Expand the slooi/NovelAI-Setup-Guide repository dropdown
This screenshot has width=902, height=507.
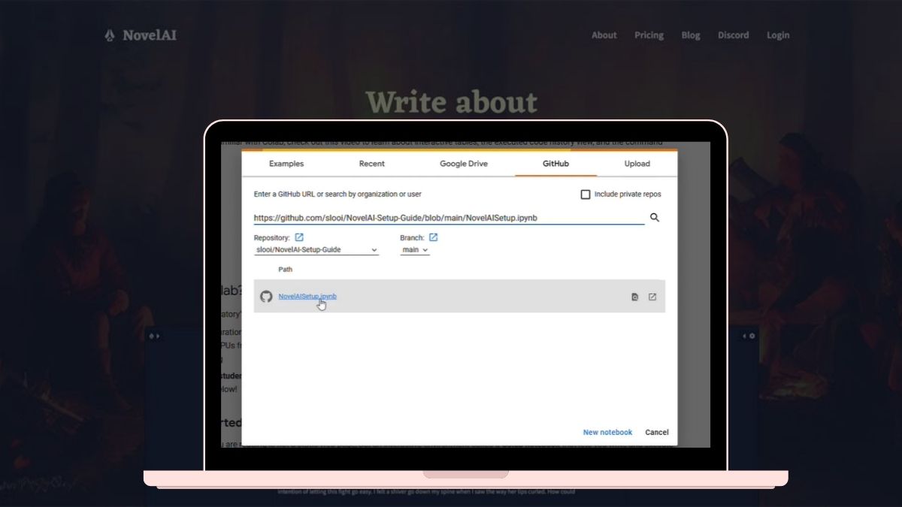click(316, 250)
